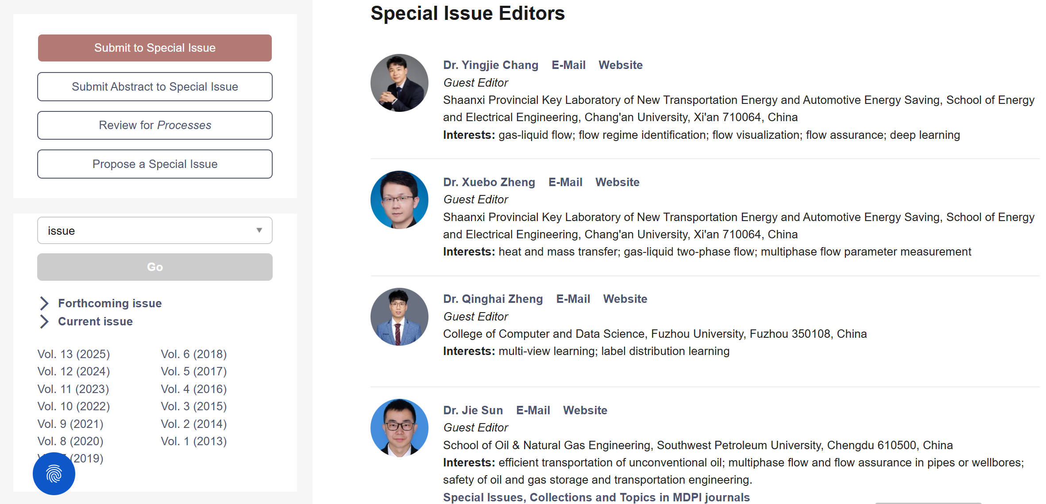Click Submit Abstract to Special Issue
Screen dimensions: 1046x504
click(154, 87)
